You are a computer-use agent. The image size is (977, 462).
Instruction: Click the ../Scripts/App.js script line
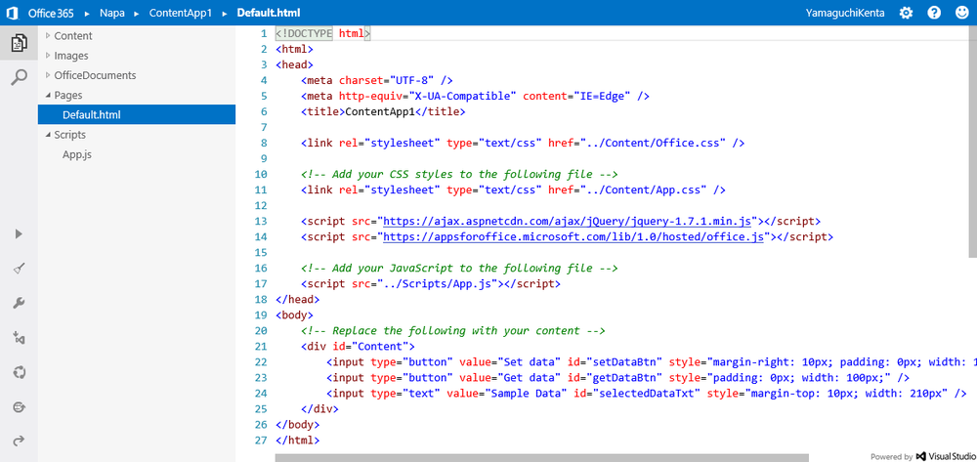[x=431, y=283]
